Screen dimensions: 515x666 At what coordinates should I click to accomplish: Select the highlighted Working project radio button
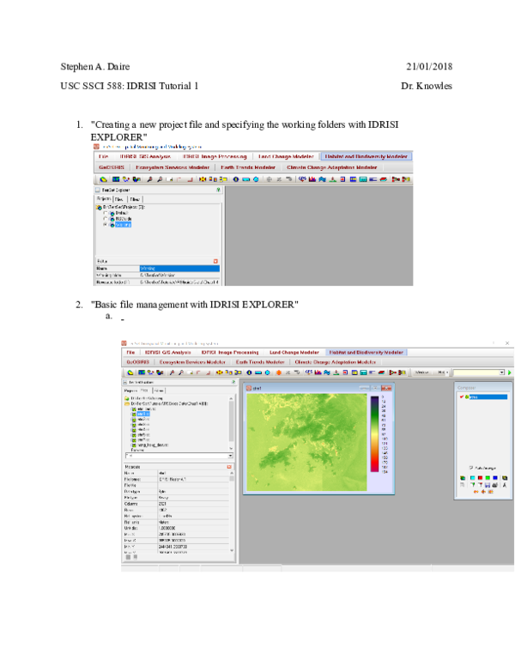pos(105,225)
